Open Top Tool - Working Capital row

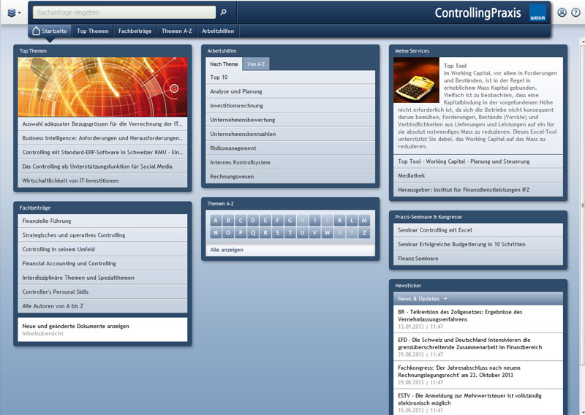pyautogui.click(x=478, y=161)
